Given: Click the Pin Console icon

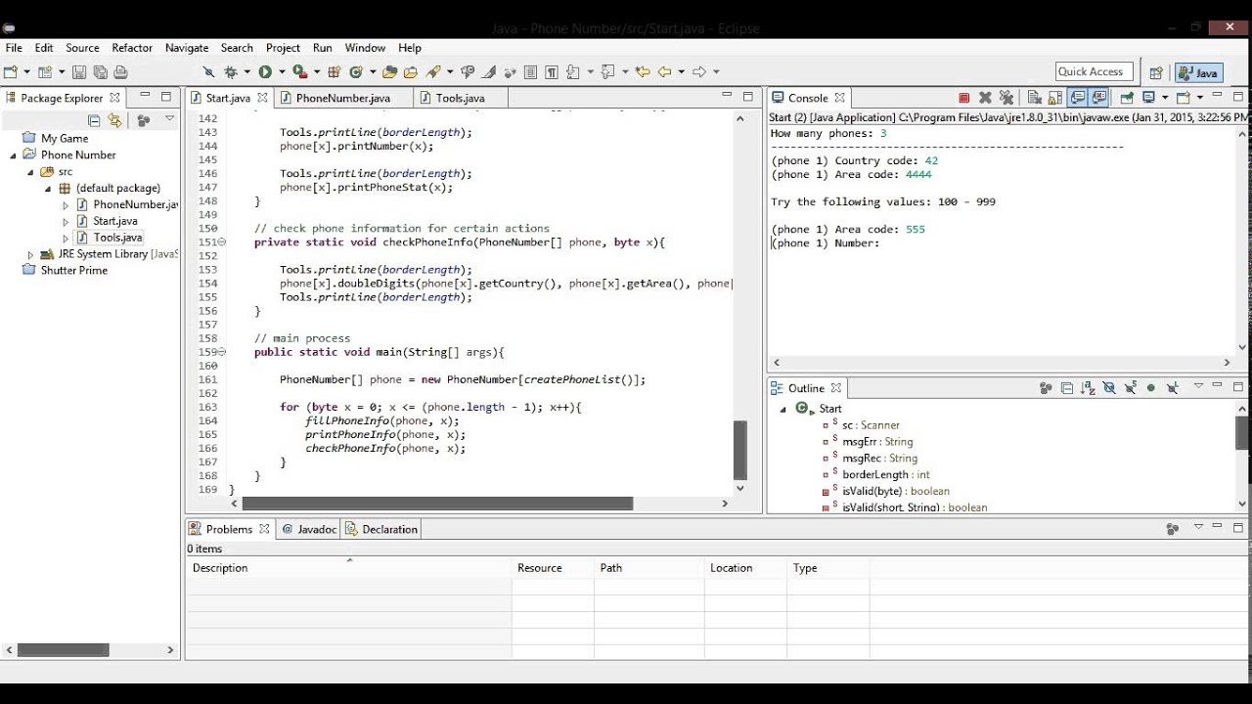Looking at the screenshot, I should click(x=1127, y=98).
